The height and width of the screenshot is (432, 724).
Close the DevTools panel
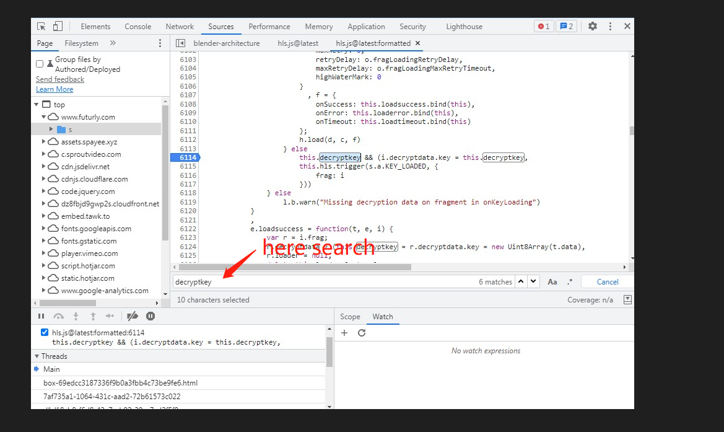(x=627, y=26)
